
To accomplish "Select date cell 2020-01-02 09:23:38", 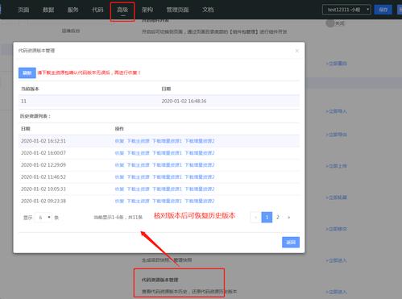I will (x=44, y=201).
